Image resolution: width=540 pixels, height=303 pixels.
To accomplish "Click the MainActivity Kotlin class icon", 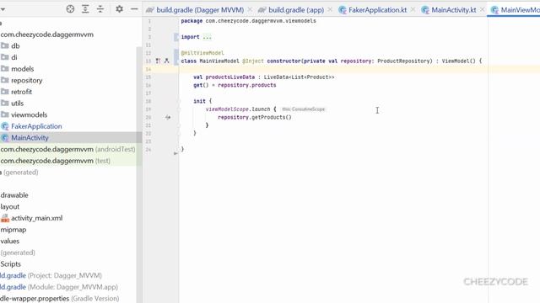I will point(5,138).
